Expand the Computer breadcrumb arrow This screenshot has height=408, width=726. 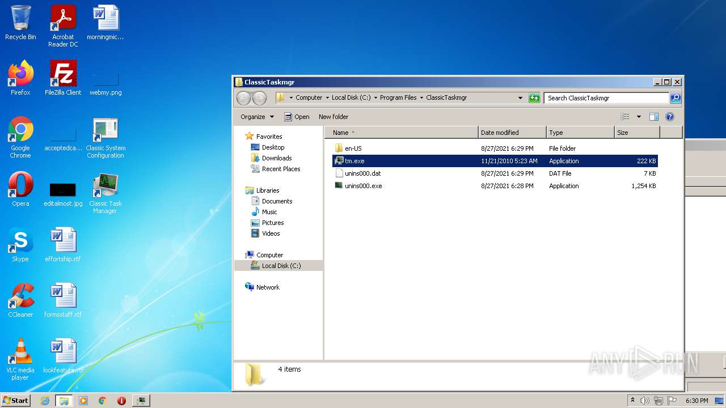[x=327, y=98]
